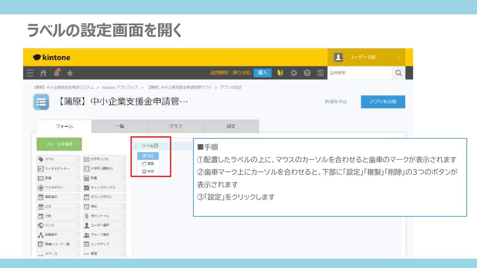Select the 日付 field
Screen dimensions: 477x268
58,206
